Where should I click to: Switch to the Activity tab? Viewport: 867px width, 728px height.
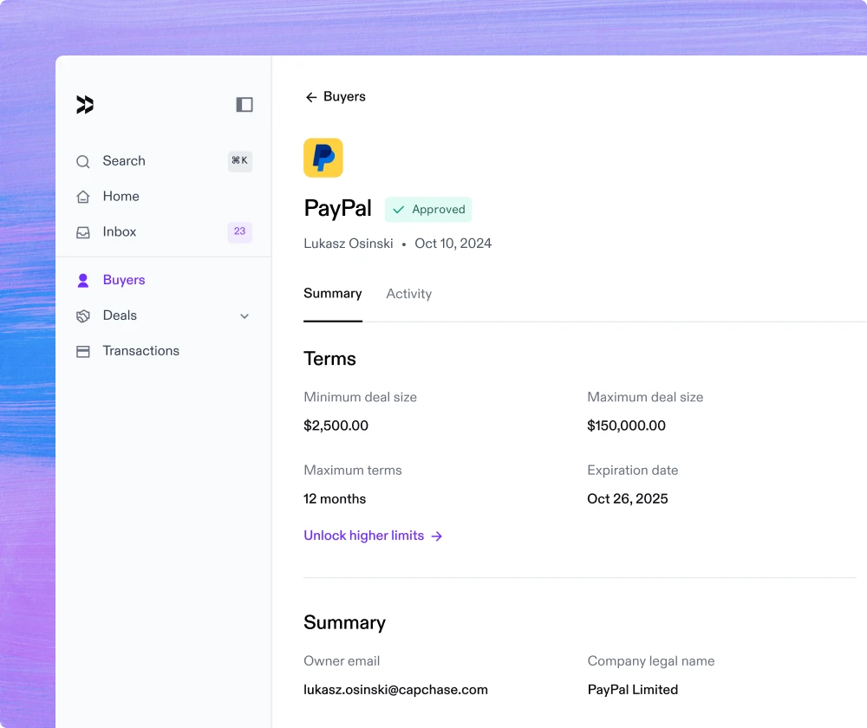[x=408, y=294]
